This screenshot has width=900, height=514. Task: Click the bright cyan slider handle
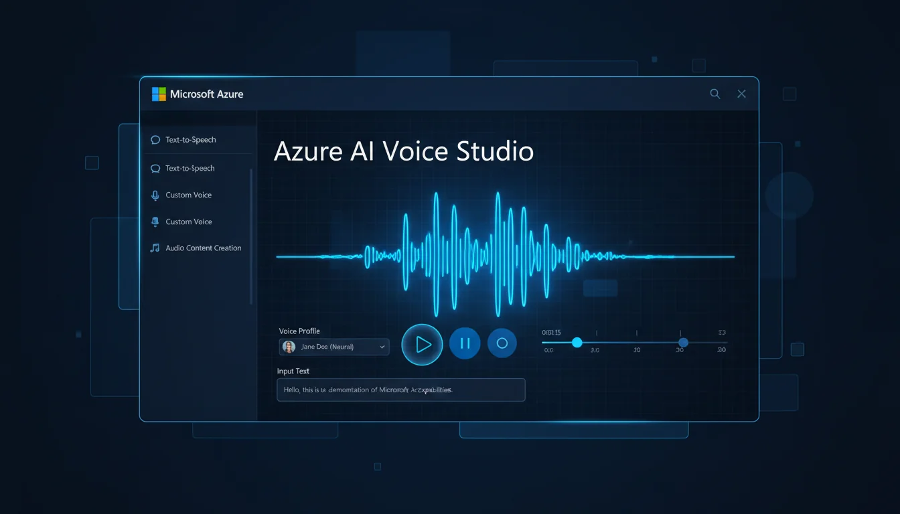577,343
